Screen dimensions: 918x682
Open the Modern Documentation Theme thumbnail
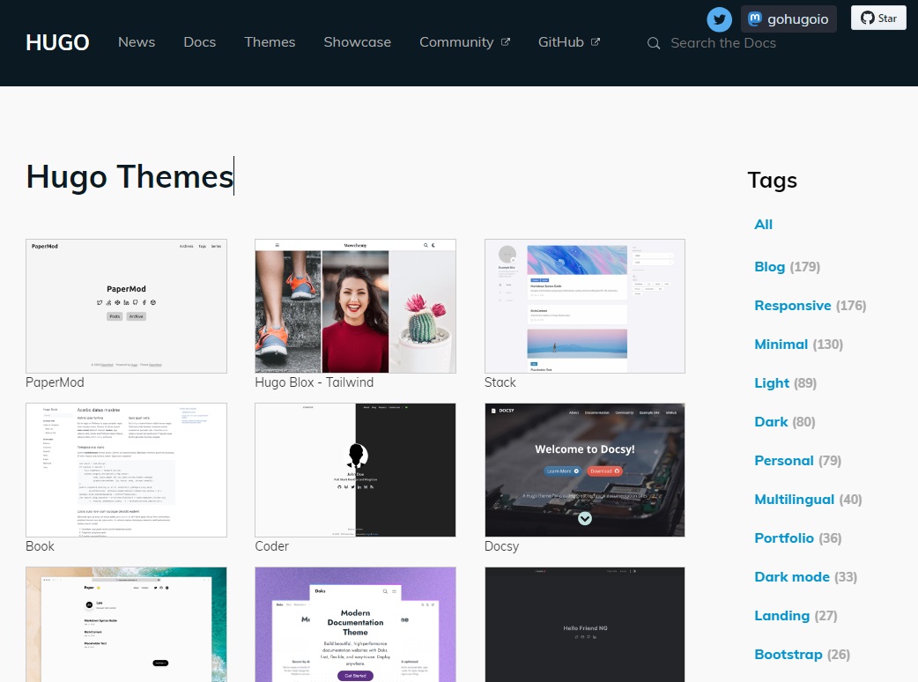pyautogui.click(x=355, y=624)
